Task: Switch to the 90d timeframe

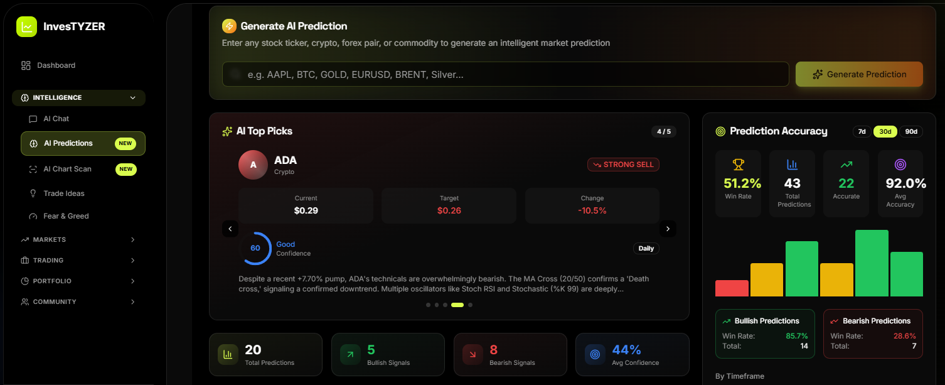Action: [x=911, y=131]
